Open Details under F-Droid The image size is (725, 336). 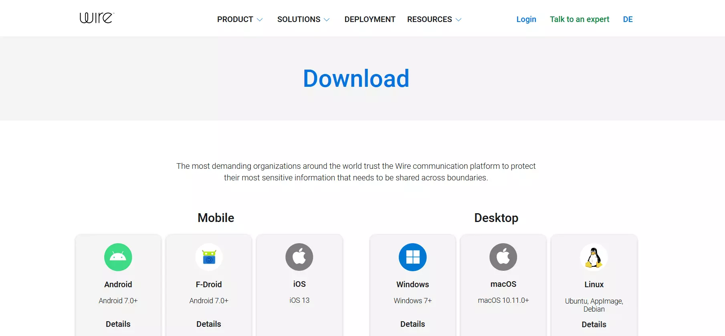(x=209, y=324)
